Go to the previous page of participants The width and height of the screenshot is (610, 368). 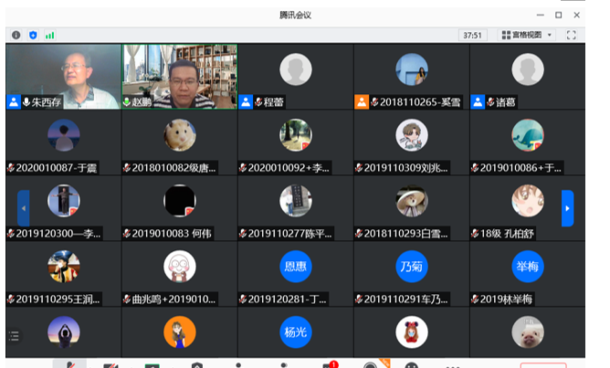click(24, 208)
